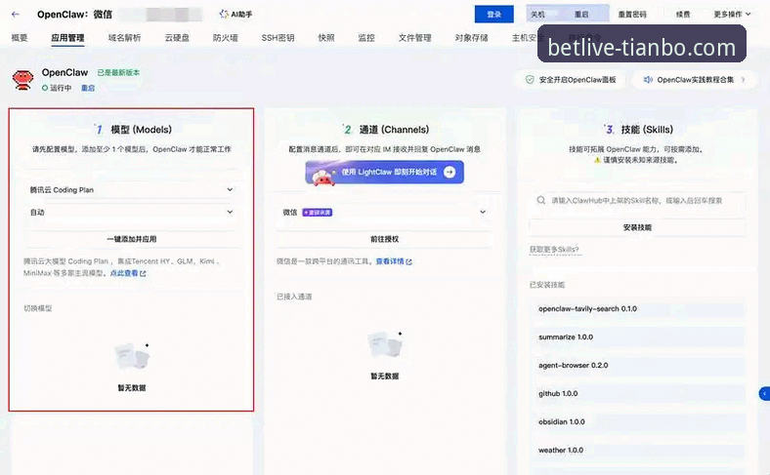The width and height of the screenshot is (770, 475).
Task: Select the agent-browser 0.2.0 skill row
Action: pyautogui.click(x=638, y=365)
